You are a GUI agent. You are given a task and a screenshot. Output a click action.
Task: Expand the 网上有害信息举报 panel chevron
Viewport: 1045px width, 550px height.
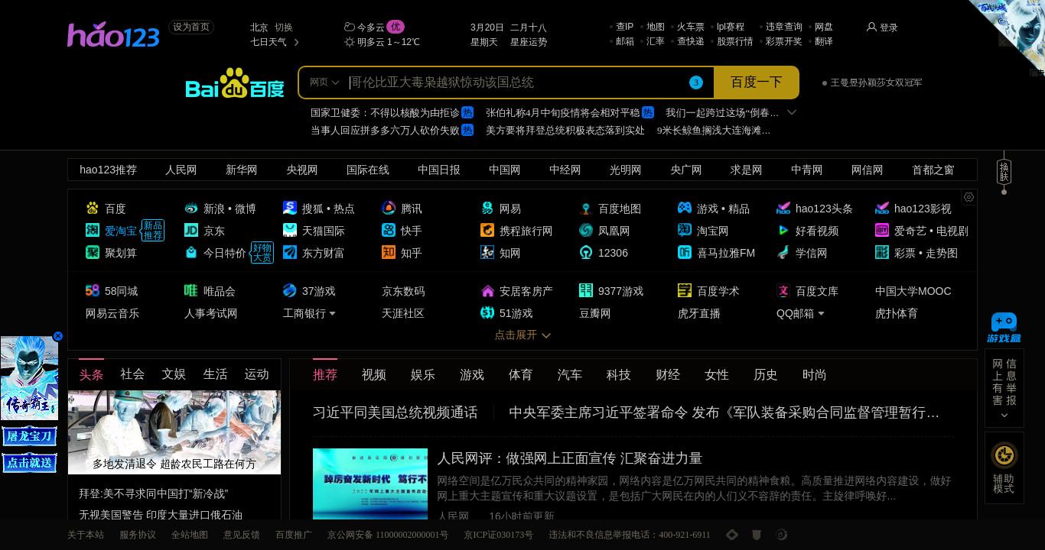click(1004, 416)
